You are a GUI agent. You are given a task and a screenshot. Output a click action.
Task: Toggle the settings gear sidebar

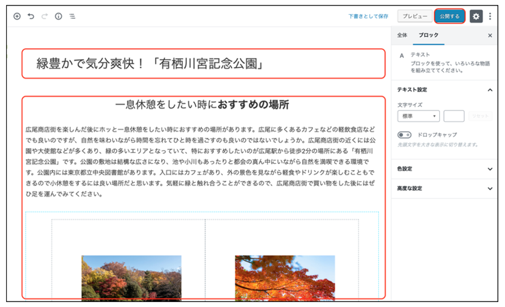click(x=476, y=16)
